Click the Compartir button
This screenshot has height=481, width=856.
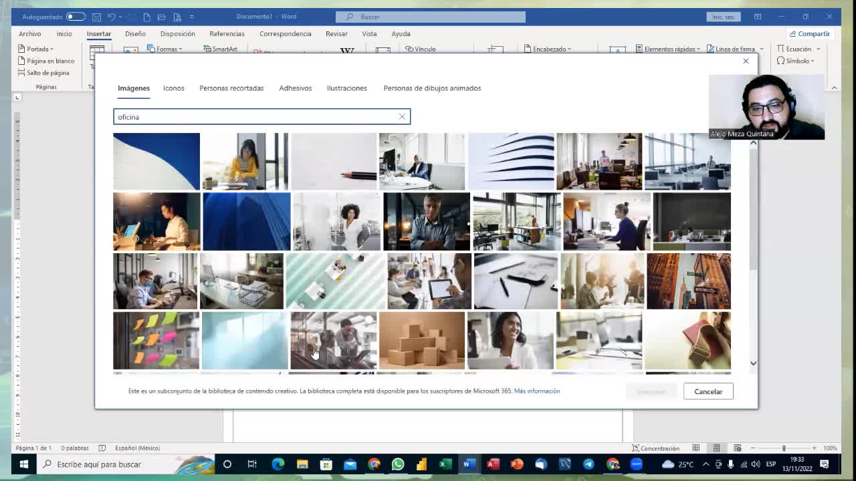pos(810,33)
